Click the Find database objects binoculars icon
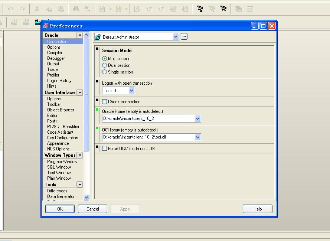Image resolution: width=330 pixels, height=241 pixels. [37, 22]
